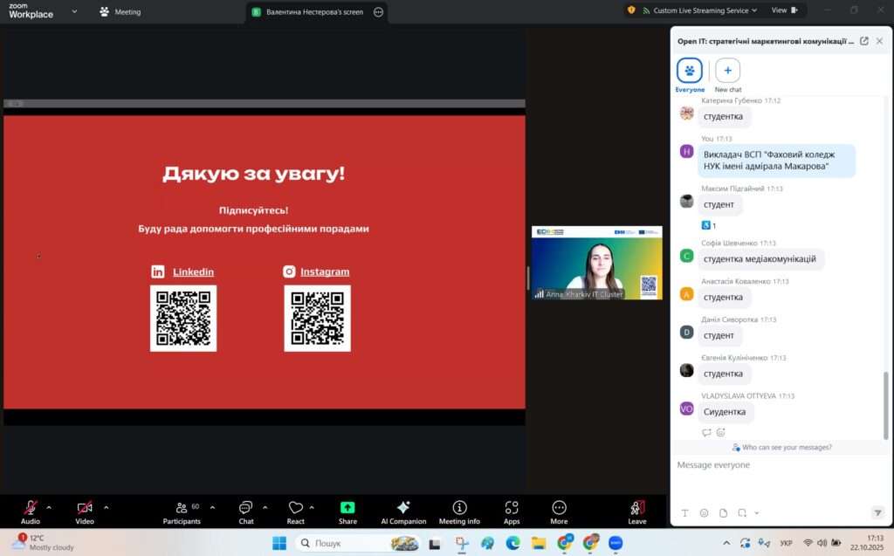Open Meeting info
The image size is (894, 556).
click(x=459, y=510)
